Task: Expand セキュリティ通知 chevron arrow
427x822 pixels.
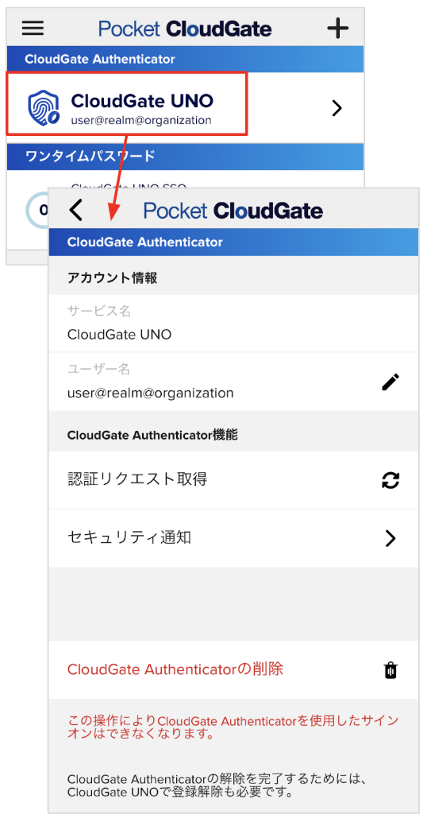Action: tap(390, 538)
